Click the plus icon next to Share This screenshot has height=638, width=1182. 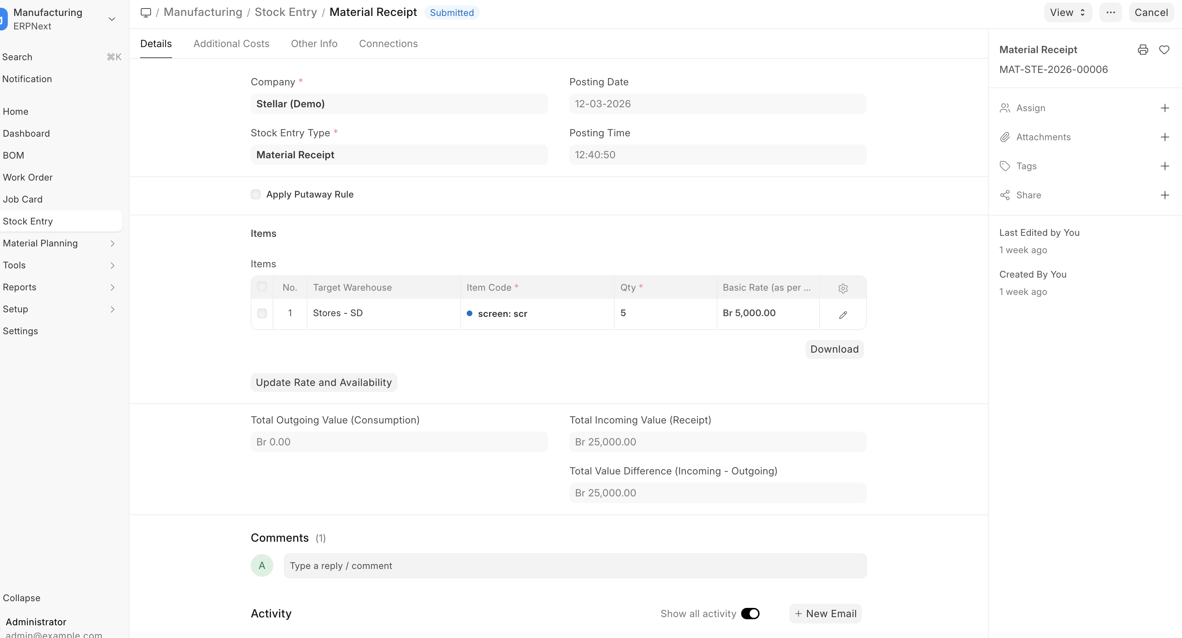click(1165, 195)
